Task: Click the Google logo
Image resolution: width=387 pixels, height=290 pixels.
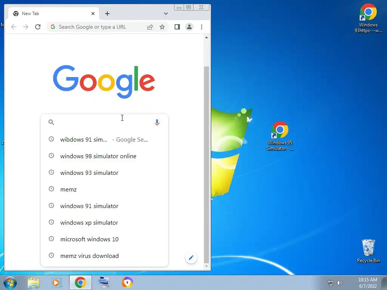Action: (x=104, y=82)
